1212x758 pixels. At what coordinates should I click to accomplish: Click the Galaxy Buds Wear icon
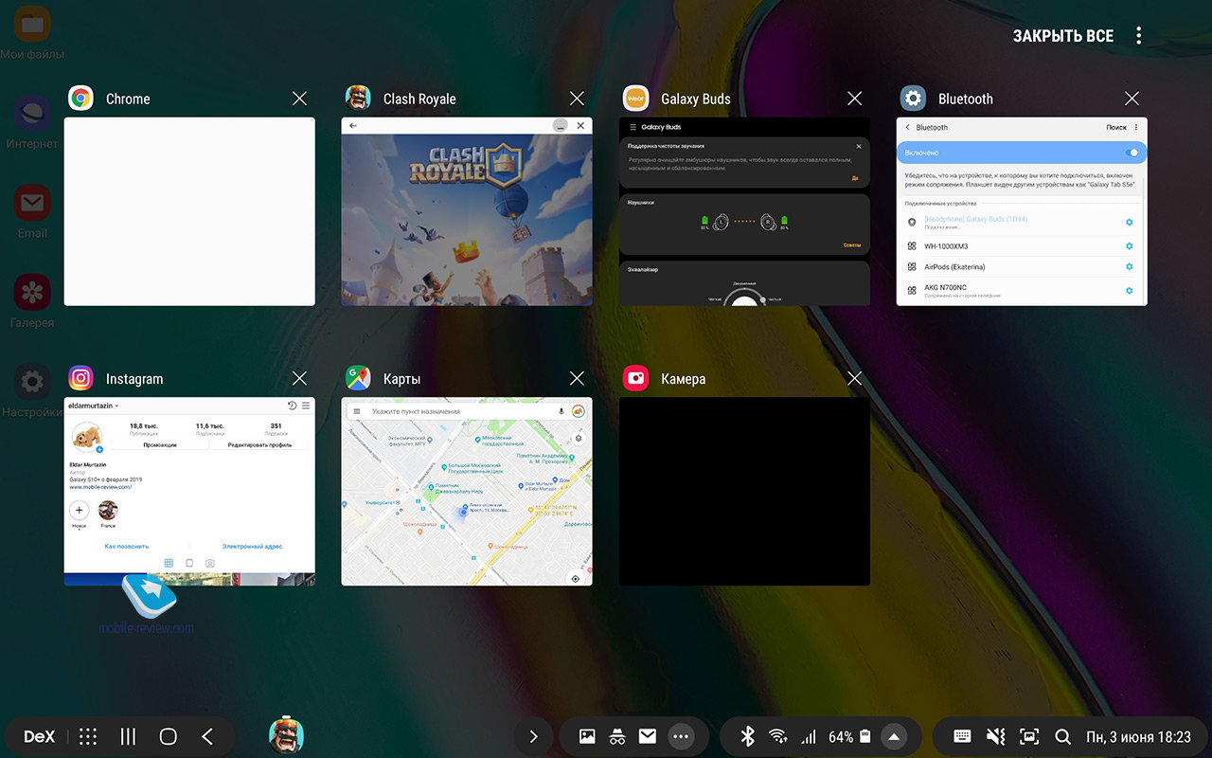point(635,99)
